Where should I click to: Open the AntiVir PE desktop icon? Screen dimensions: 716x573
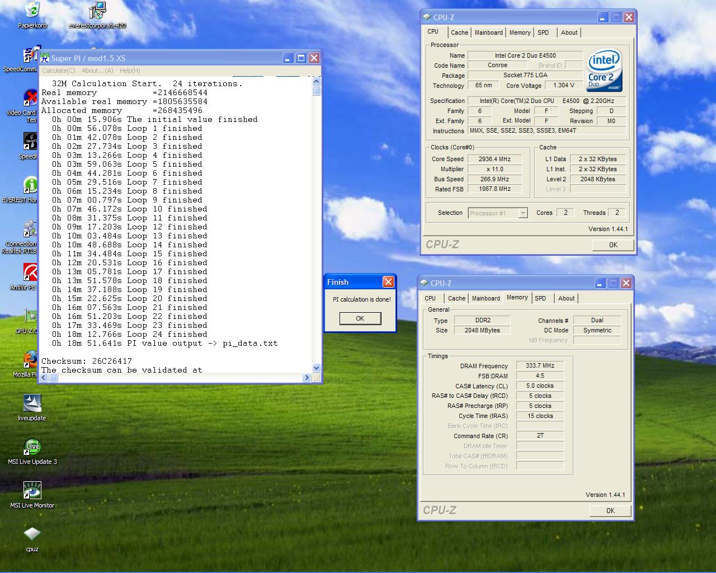coord(30,272)
